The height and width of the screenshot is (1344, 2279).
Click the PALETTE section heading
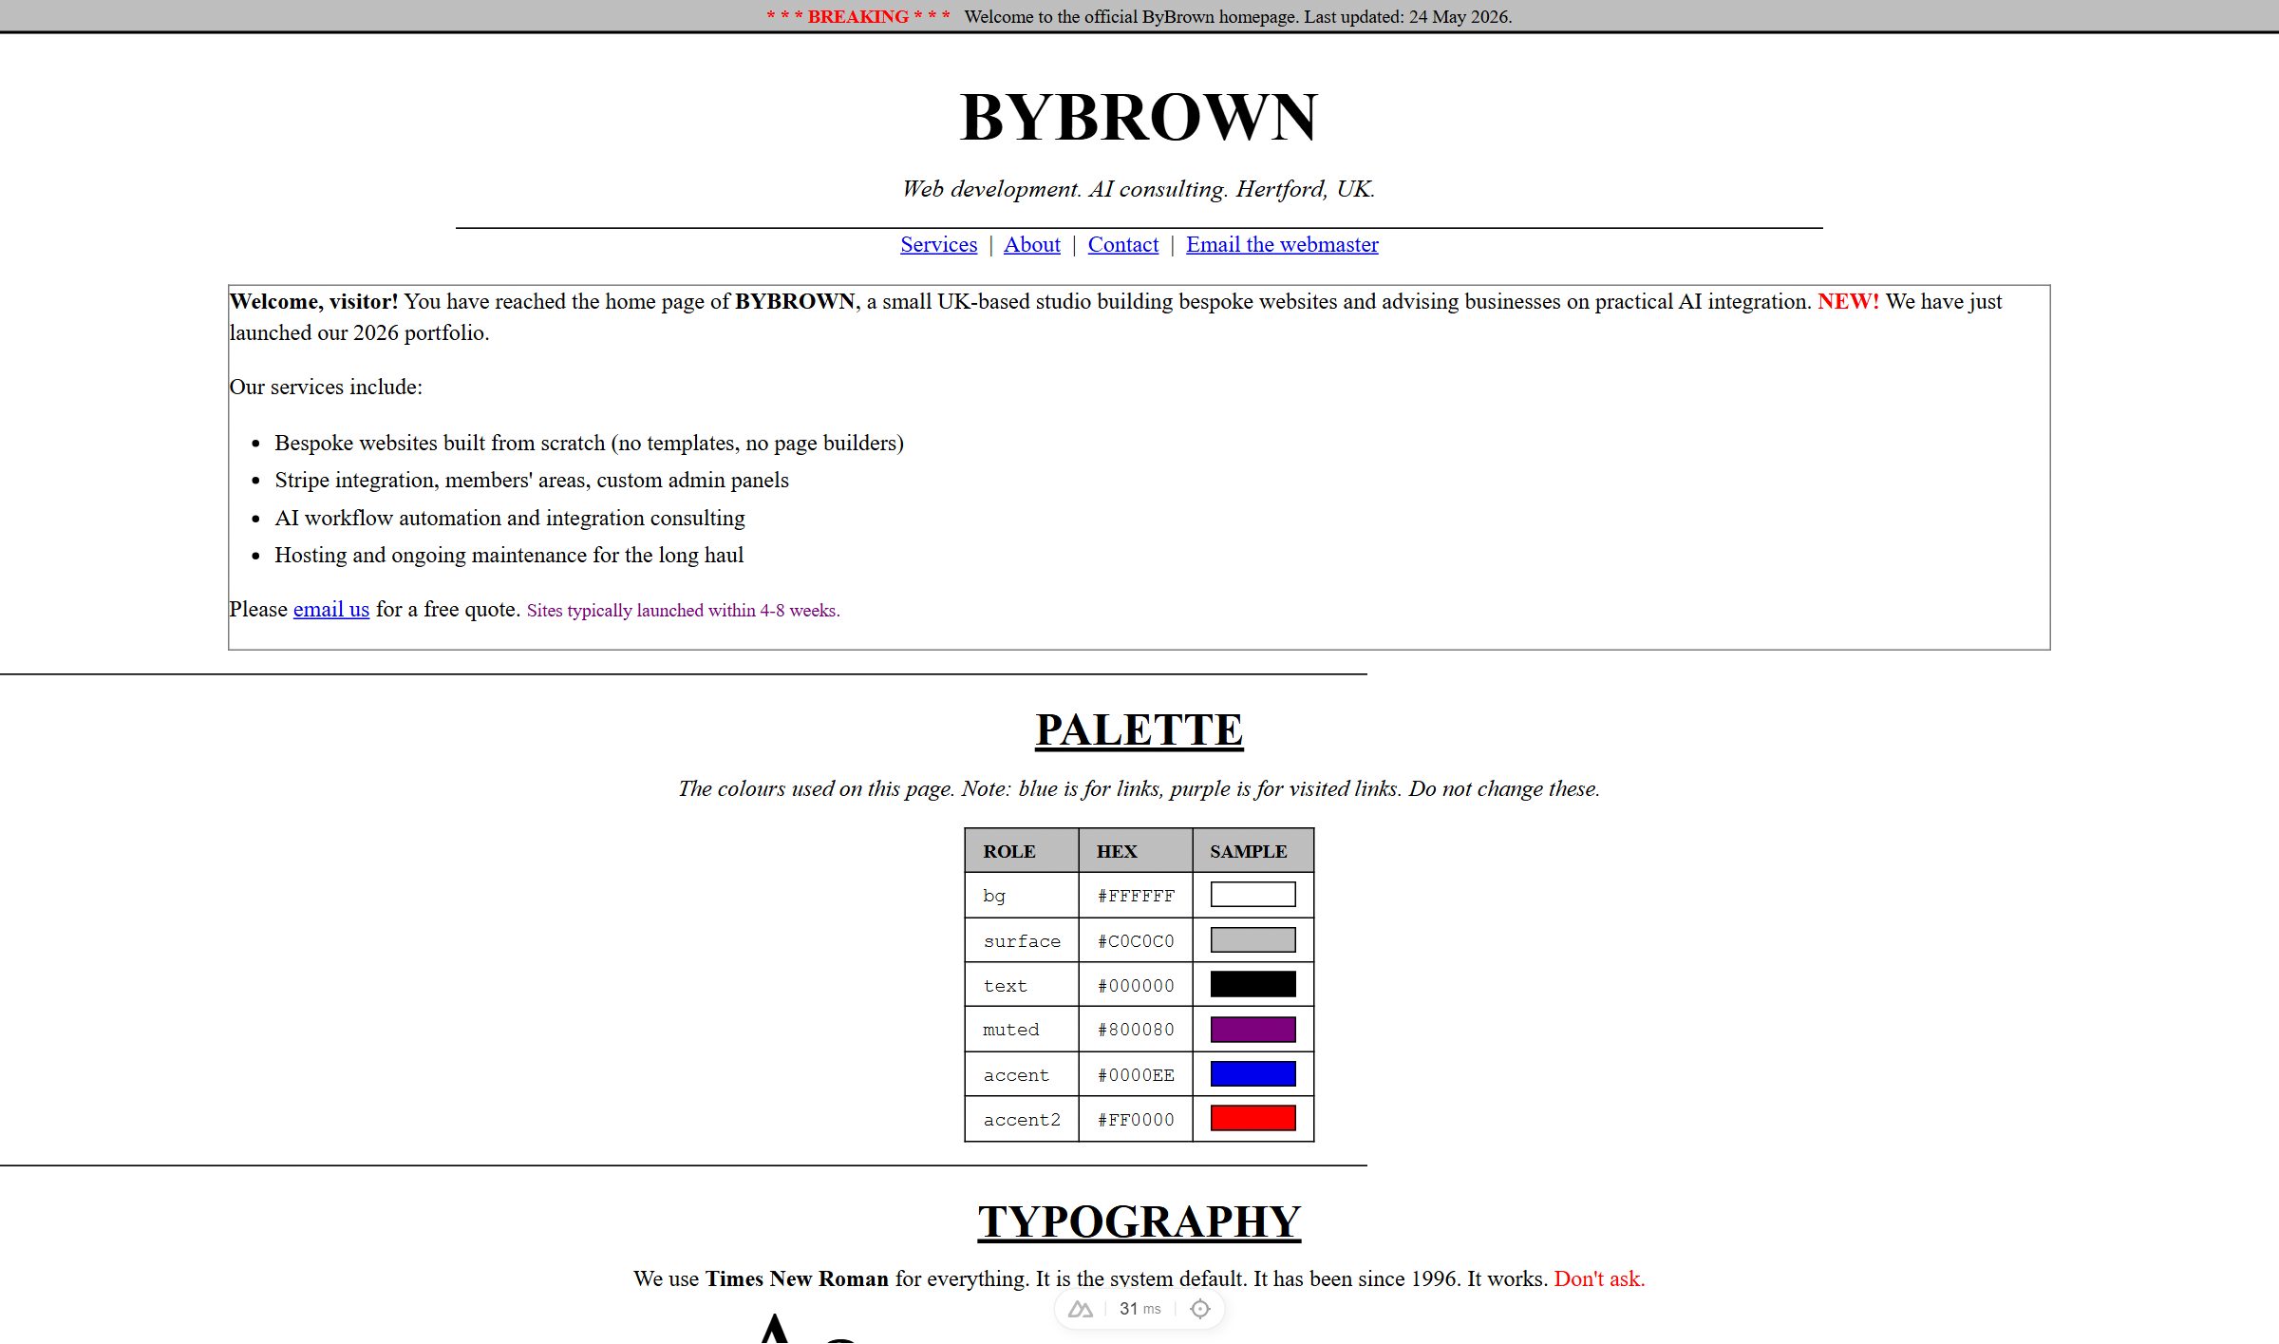(x=1139, y=729)
